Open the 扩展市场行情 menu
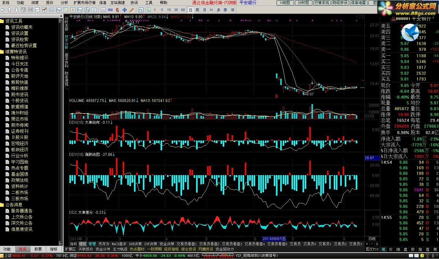The width and height of the screenshot is (439, 259). pos(84,2)
